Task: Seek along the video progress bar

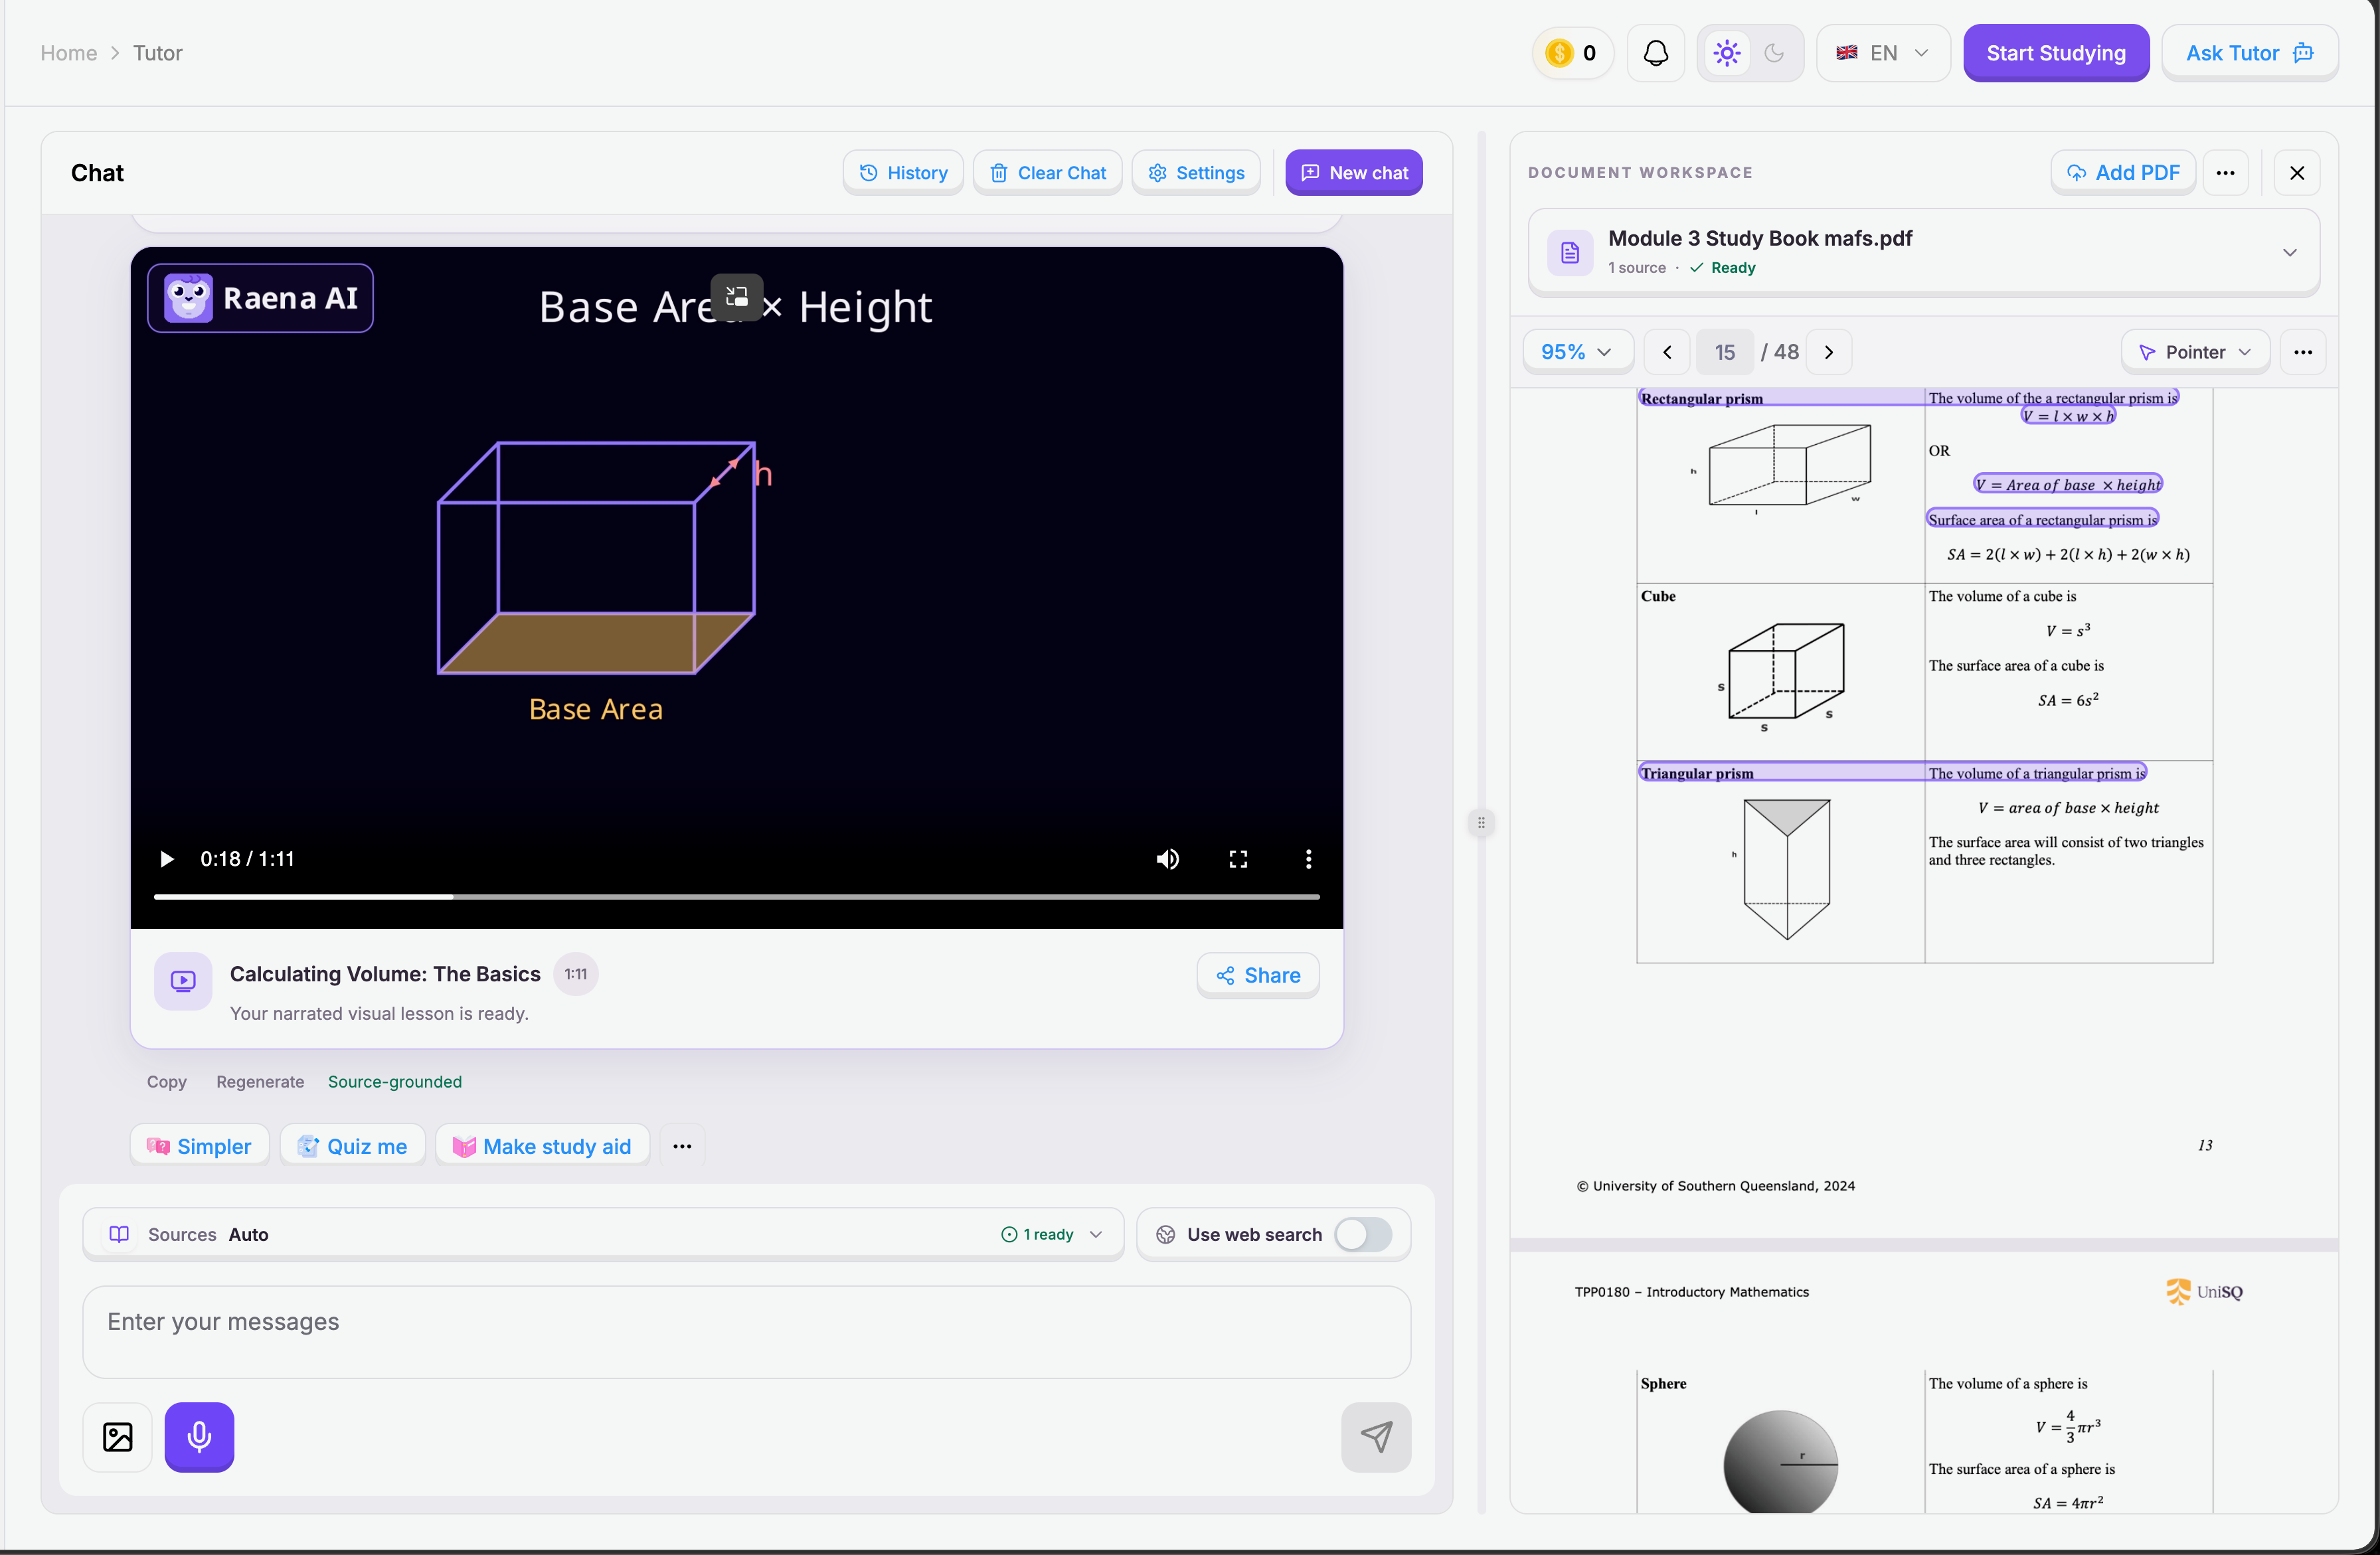Action: pyautogui.click(x=737, y=897)
